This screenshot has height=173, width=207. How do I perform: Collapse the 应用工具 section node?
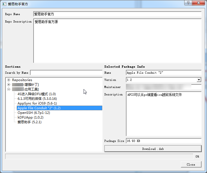point(9,89)
